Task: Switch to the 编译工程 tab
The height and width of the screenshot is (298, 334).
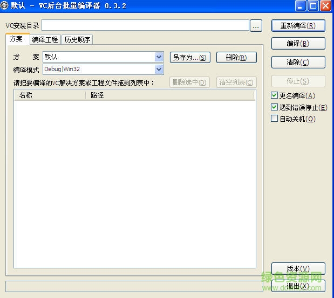Action: pos(45,39)
